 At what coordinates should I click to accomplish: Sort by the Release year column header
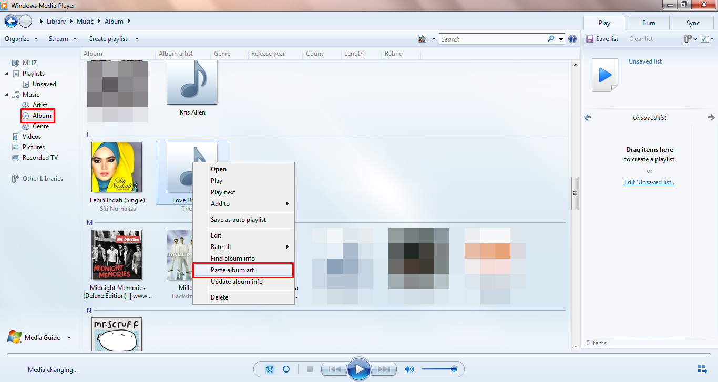click(x=268, y=54)
